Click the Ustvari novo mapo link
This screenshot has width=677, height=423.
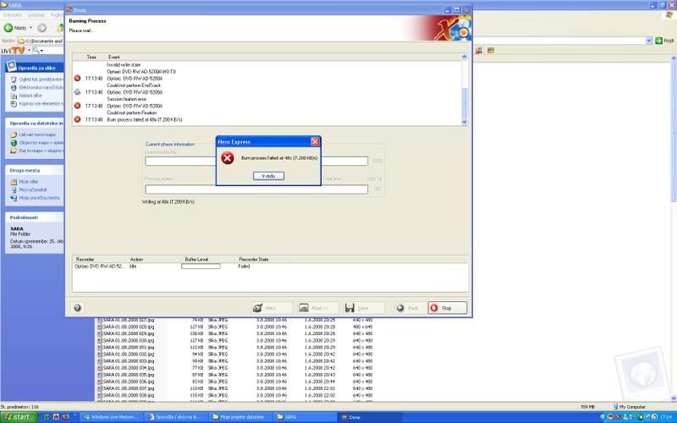pyautogui.click(x=34, y=135)
